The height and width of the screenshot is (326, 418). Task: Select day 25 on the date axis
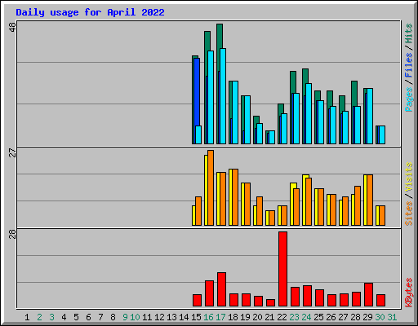[318, 317]
